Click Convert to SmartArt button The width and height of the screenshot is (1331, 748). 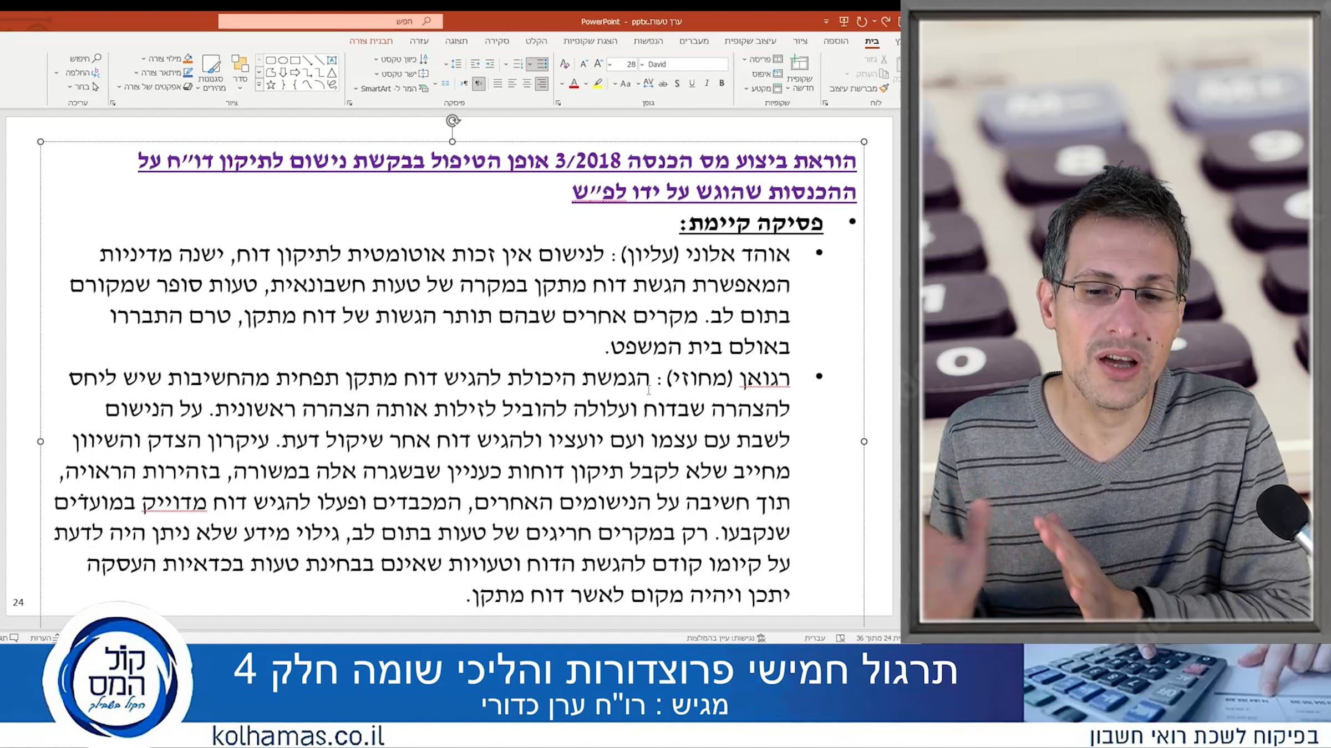pos(393,88)
